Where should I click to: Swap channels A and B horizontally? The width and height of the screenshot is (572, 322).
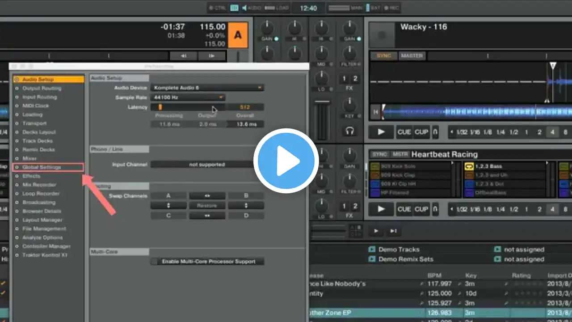pyautogui.click(x=207, y=196)
